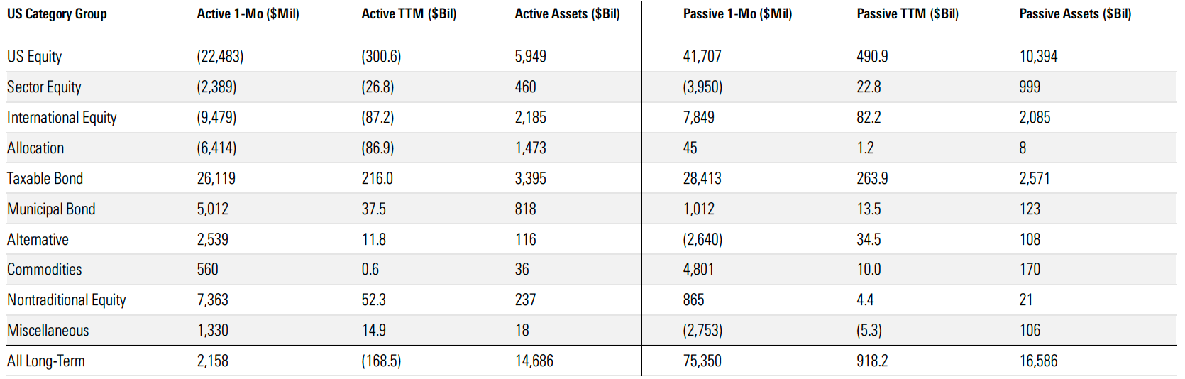Click the Sector Equity row label
Screen dimensions: 1185x379
[44, 87]
